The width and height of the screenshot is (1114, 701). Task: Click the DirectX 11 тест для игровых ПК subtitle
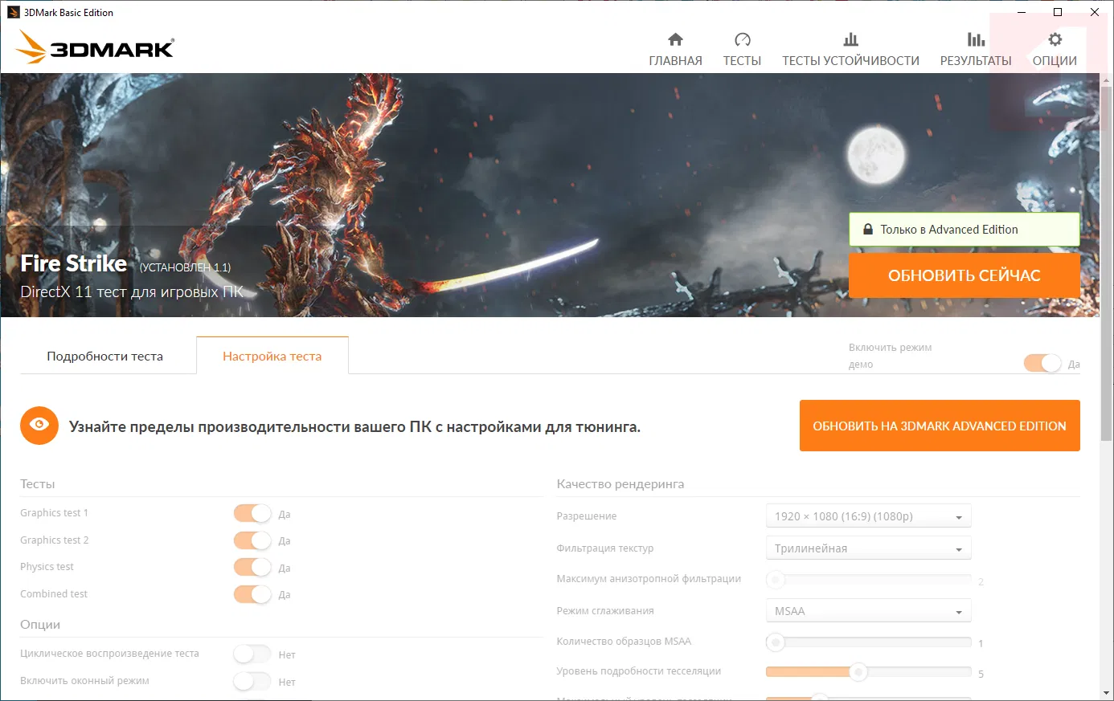[x=132, y=291]
